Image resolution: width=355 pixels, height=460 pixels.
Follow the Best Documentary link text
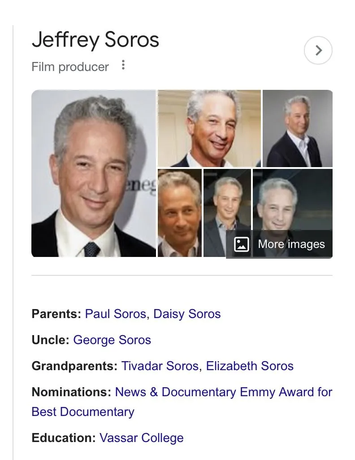[x=83, y=412]
